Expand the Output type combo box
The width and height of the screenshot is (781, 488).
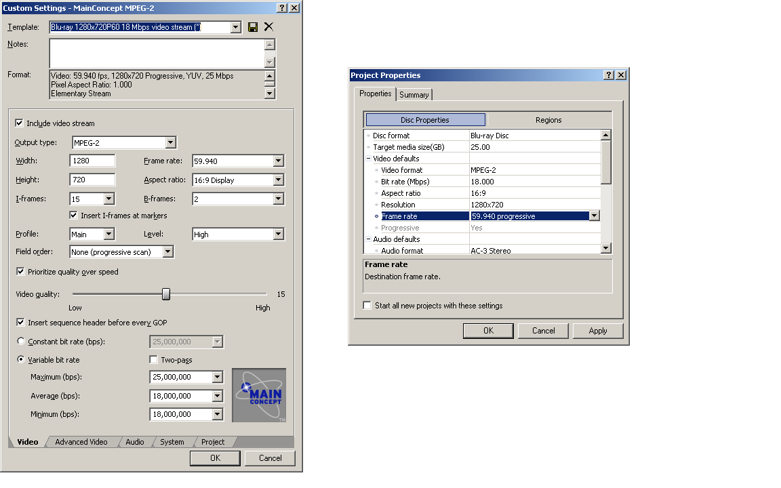(x=170, y=142)
